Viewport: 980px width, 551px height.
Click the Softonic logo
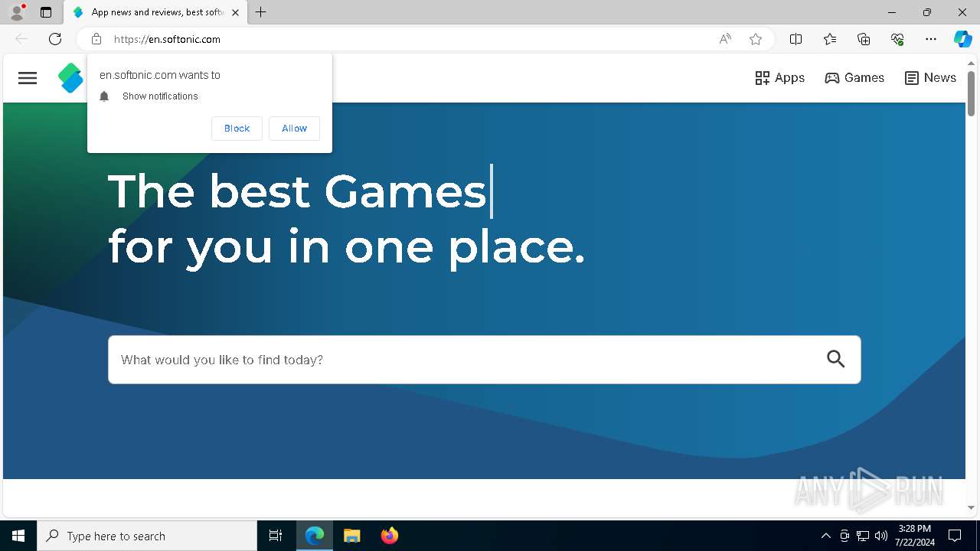(x=70, y=78)
